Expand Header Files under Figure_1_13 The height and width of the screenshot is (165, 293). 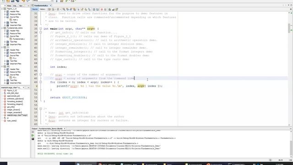(5, 11)
